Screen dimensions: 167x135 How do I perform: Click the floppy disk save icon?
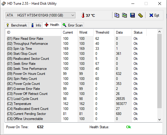click(132, 15)
